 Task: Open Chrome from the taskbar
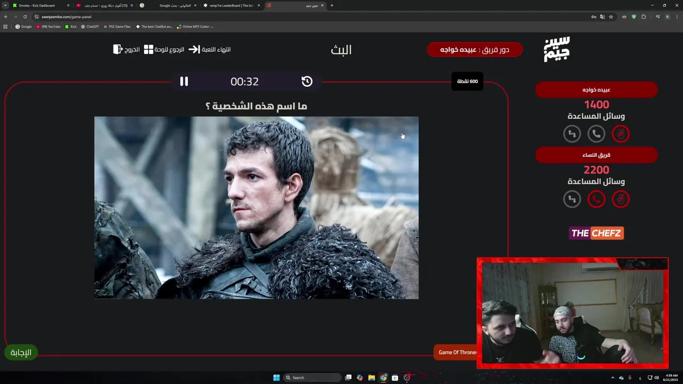tap(383, 378)
